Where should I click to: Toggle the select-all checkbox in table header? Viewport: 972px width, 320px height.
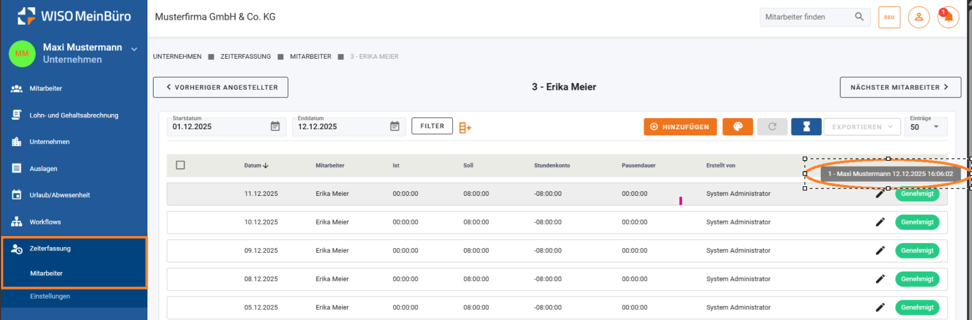pos(181,165)
